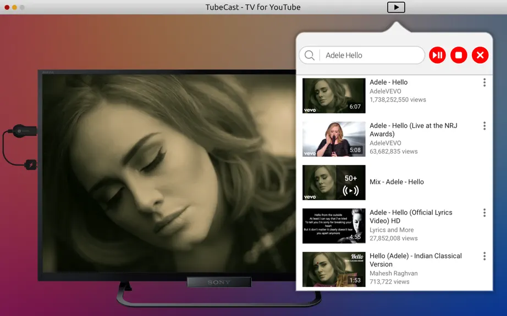Click the "Mahesh Raghvan" channel name
This screenshot has width=507, height=316.
click(394, 273)
